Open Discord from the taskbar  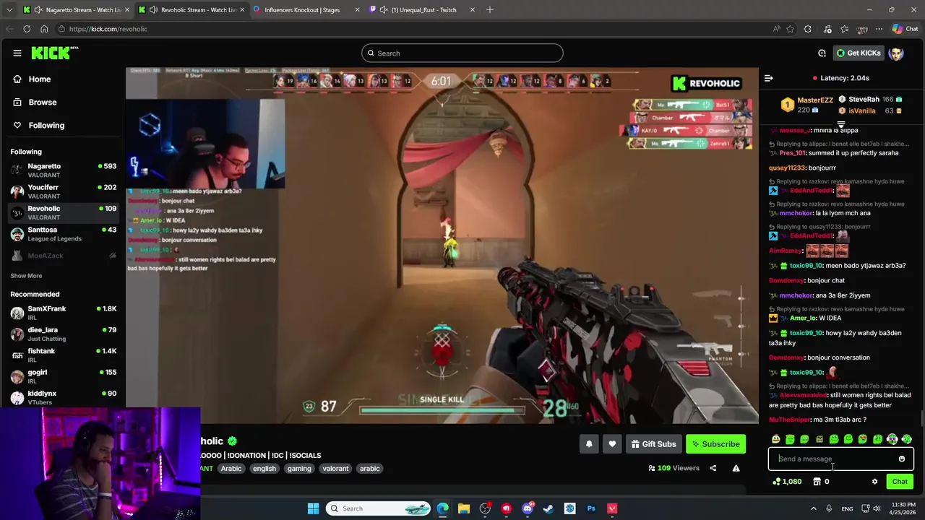528,508
